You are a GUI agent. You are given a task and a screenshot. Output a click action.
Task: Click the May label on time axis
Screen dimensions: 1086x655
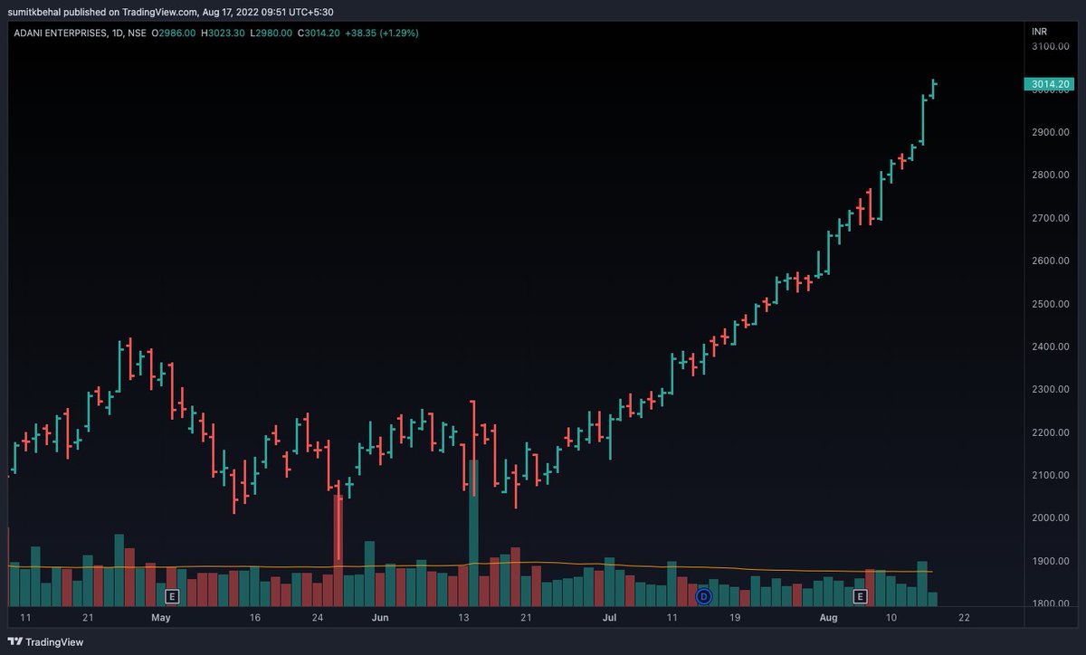coord(161,618)
